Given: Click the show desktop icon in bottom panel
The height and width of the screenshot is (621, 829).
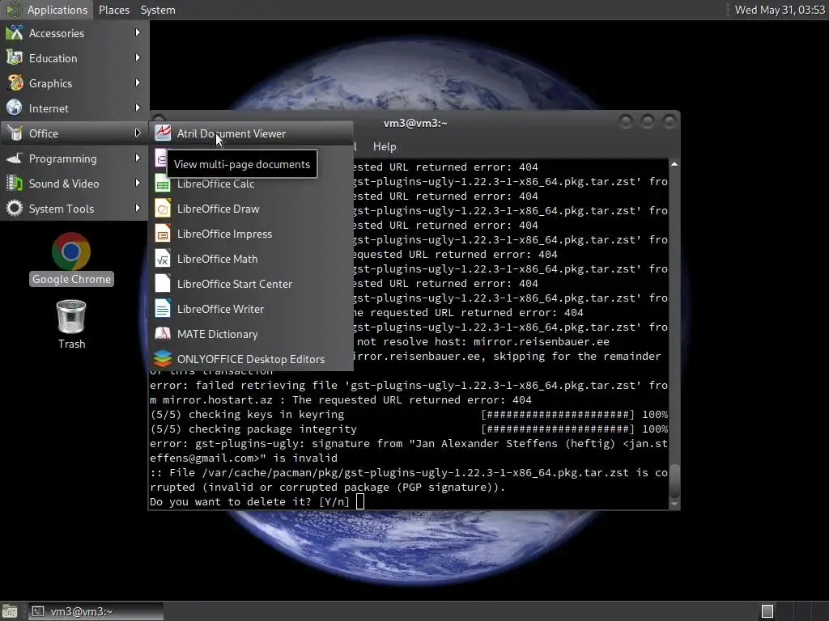Looking at the screenshot, I should pos(10,611).
